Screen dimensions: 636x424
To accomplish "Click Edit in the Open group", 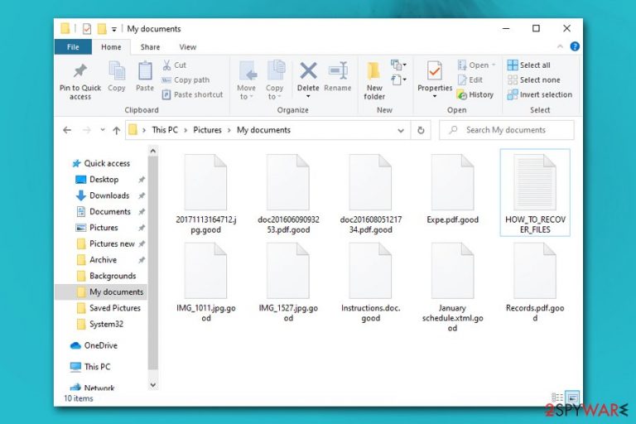I will tap(470, 80).
